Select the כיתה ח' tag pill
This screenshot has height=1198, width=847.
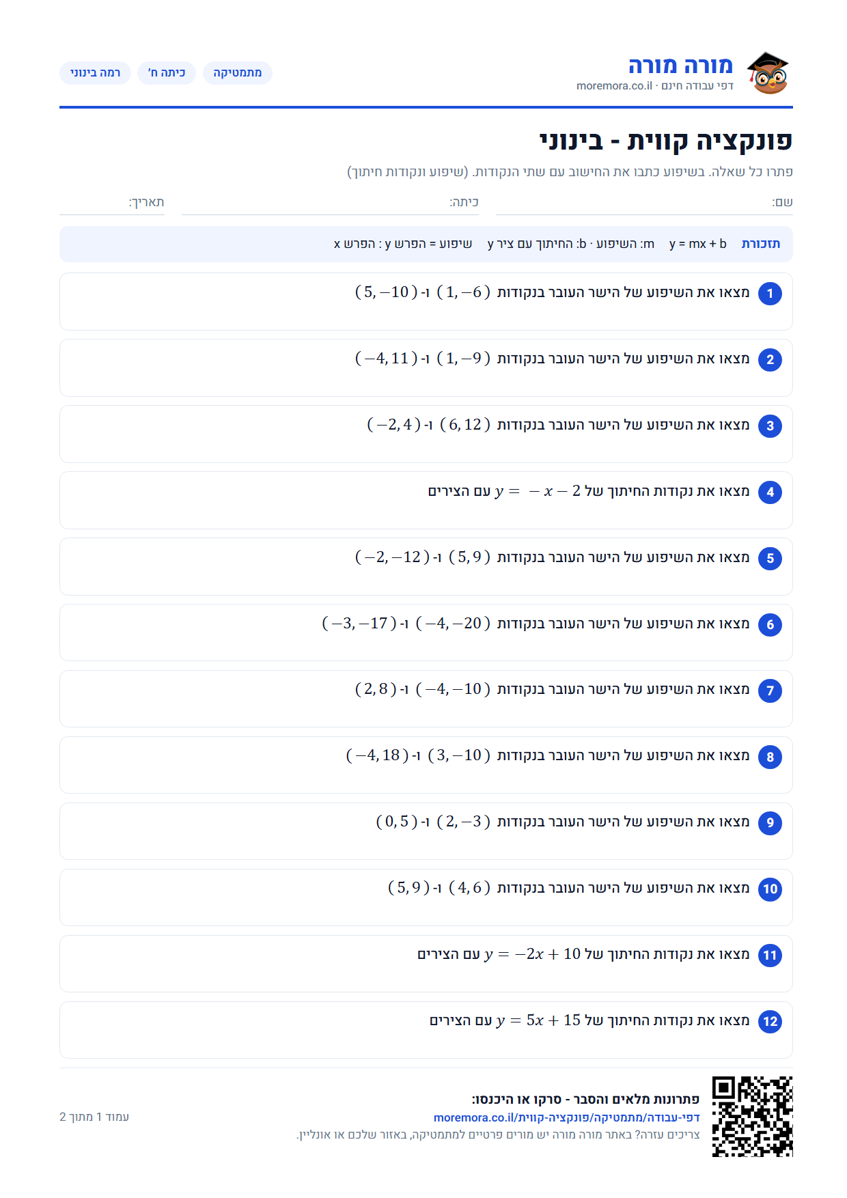[x=167, y=73]
